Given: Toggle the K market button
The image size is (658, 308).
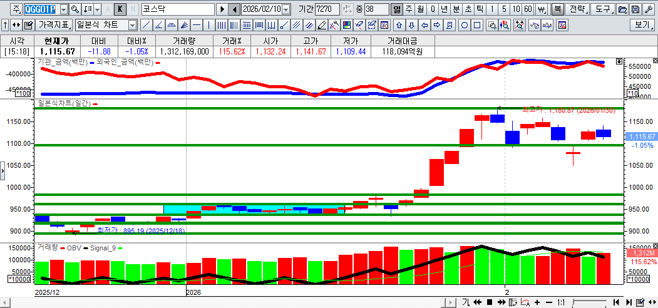Looking at the screenshot, I should tap(120, 9).
